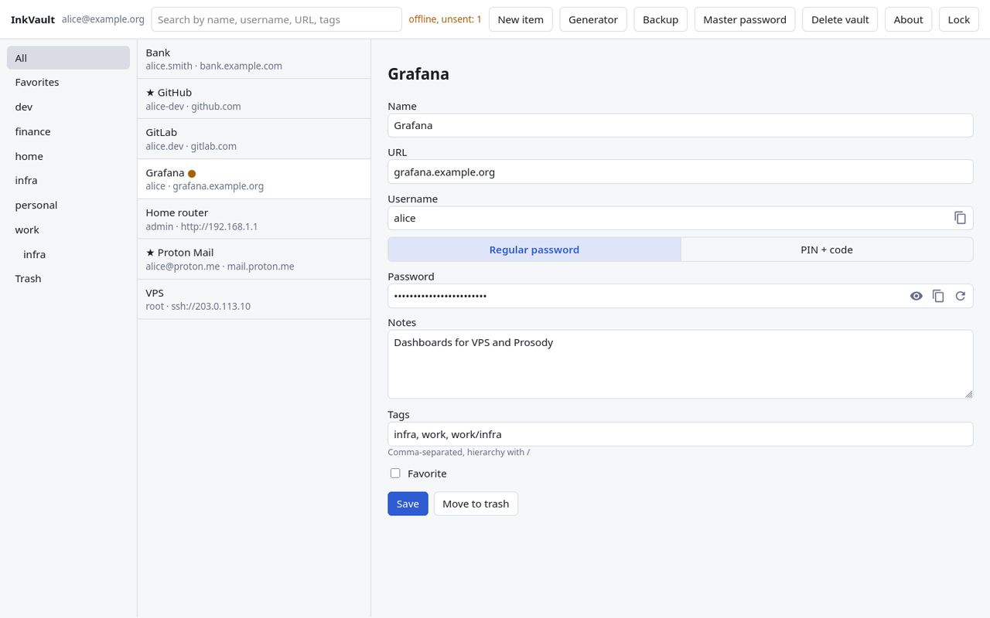Filter by the personal tag
The image size is (990, 618).
pyautogui.click(x=68, y=205)
